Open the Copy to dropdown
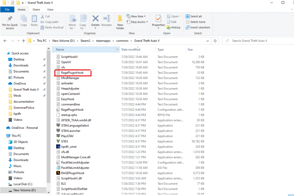Screen dimensions: 294x196 click(83, 27)
